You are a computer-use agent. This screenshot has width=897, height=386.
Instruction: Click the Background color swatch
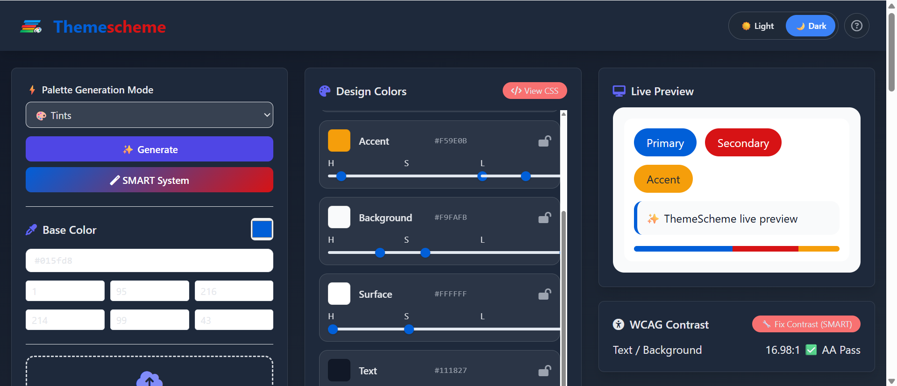[339, 217]
